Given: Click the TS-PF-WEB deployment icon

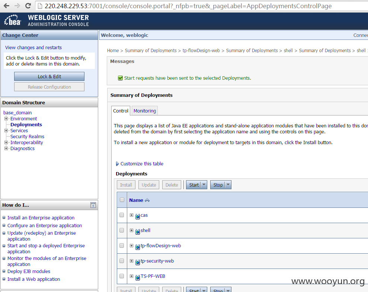Looking at the screenshot, I should point(138,277).
